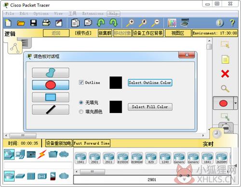Click Select Fill Color button
241x187 pixels.
pyautogui.click(x=150, y=107)
